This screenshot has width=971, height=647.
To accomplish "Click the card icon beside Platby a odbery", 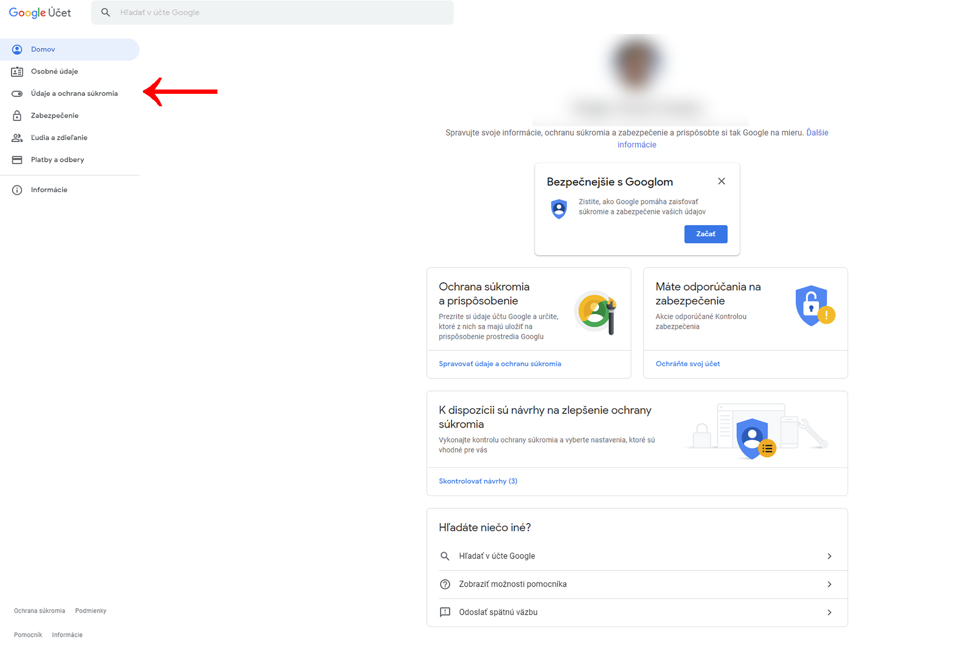I will [17, 160].
